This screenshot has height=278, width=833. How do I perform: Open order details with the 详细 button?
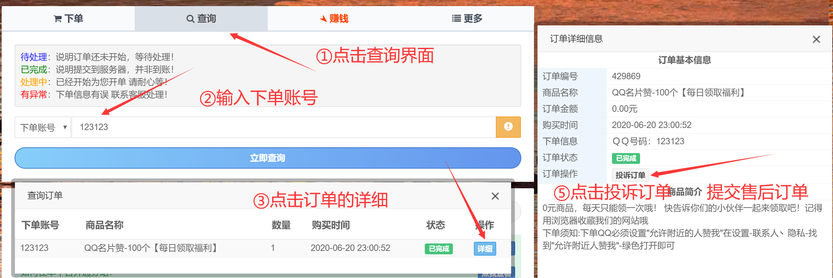point(485,249)
